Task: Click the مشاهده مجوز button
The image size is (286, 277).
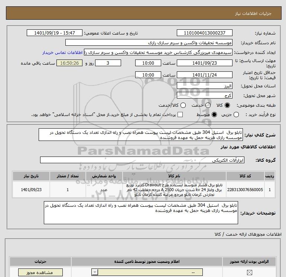Action: (40, 273)
